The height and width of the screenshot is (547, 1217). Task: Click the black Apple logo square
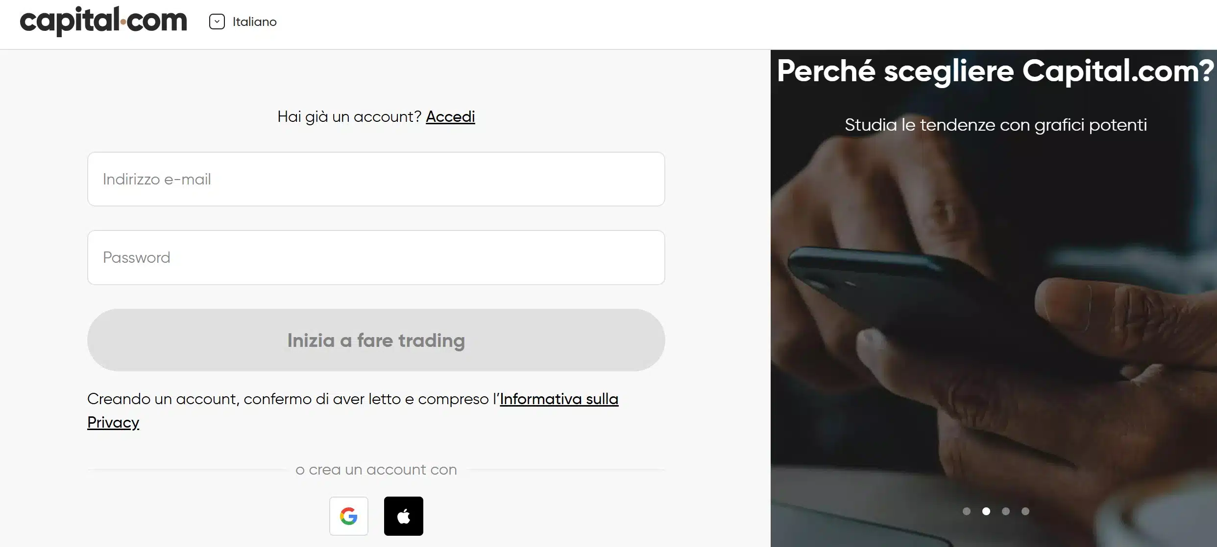(x=403, y=516)
